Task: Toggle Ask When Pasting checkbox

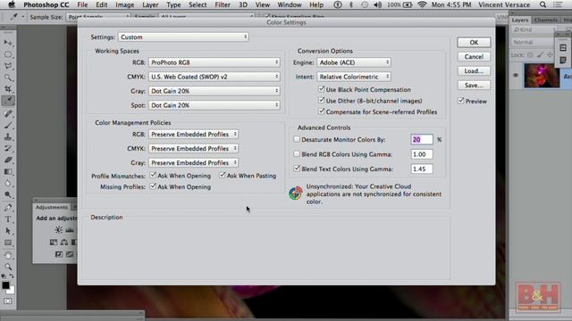Action: pos(223,175)
